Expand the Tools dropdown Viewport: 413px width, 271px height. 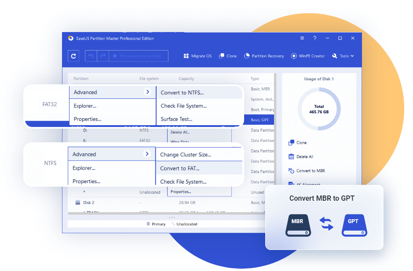tap(343, 56)
